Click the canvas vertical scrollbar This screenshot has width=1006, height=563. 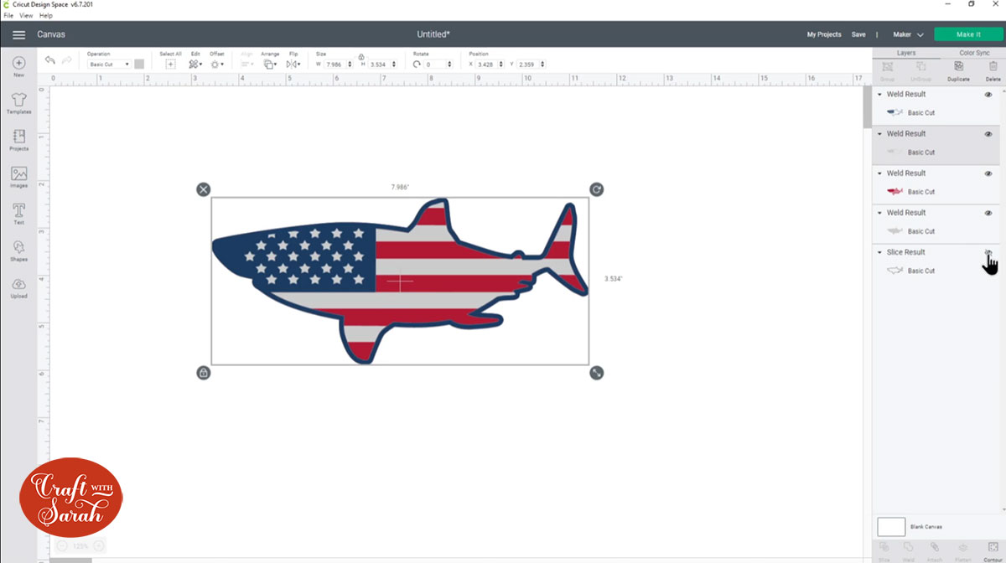(x=866, y=106)
